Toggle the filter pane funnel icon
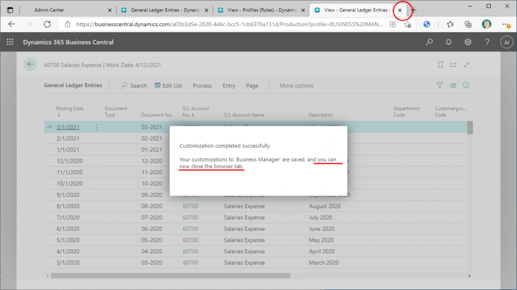This screenshot has width=517, height=290. click(440, 85)
